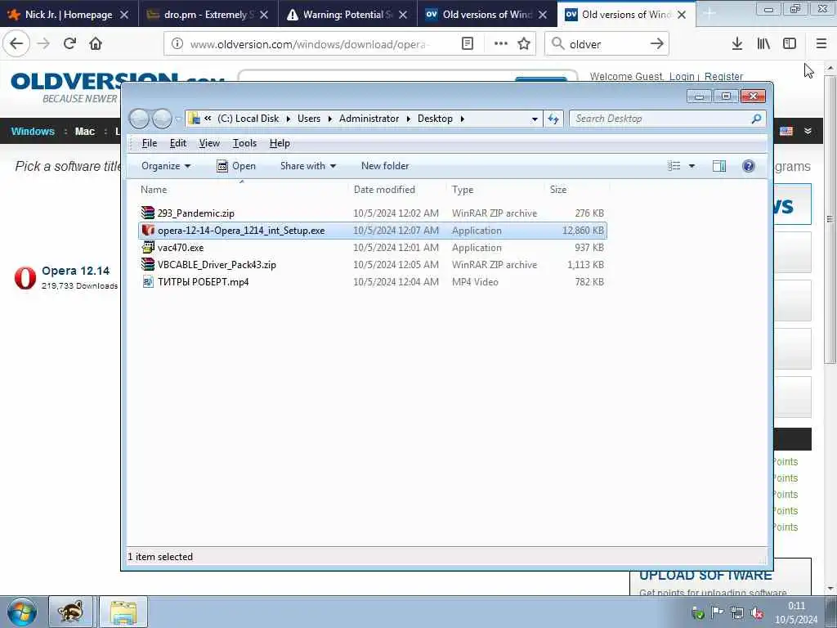Open Firefox hamburger menu
837x628 pixels.
(x=821, y=44)
